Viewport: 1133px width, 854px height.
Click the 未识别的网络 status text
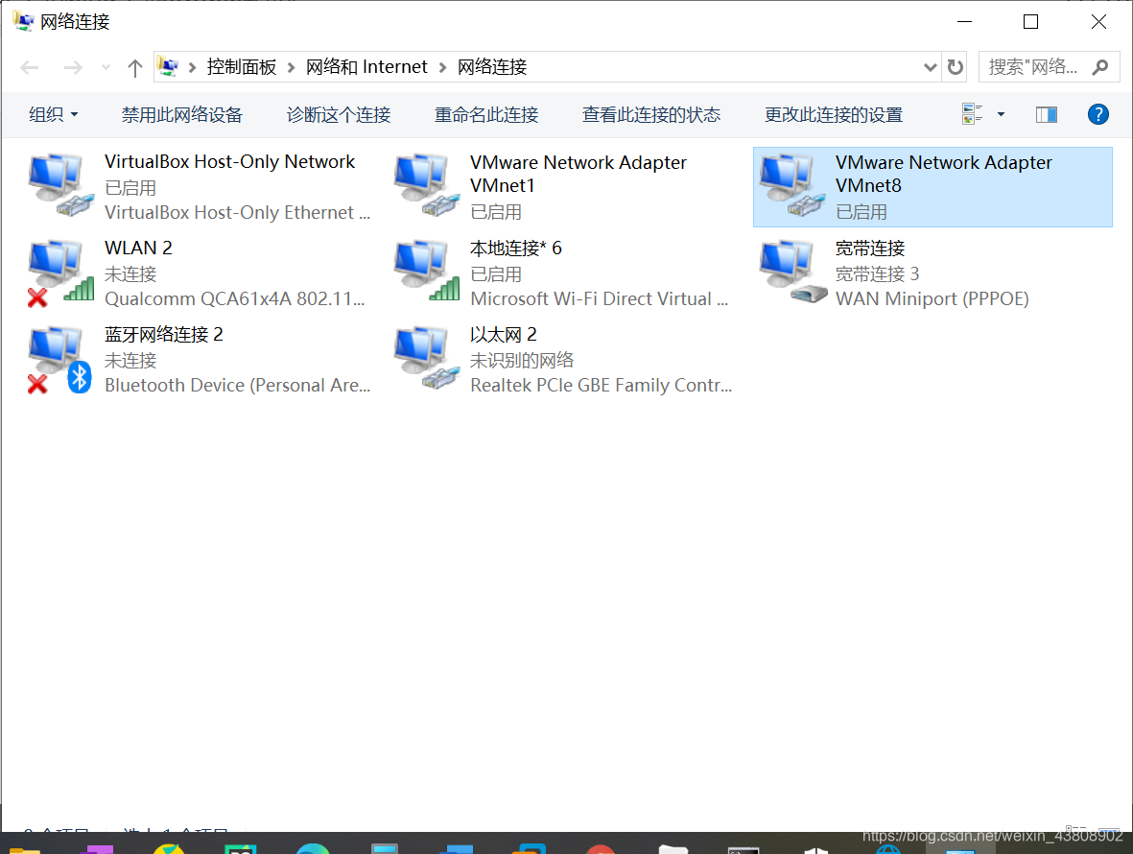522,360
